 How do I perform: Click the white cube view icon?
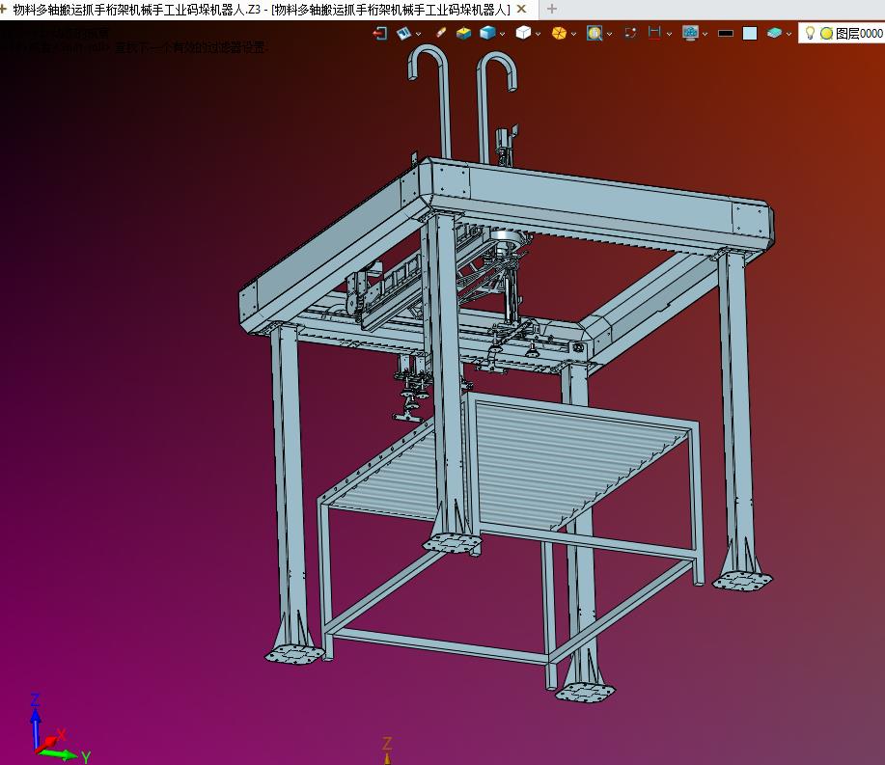coord(523,34)
